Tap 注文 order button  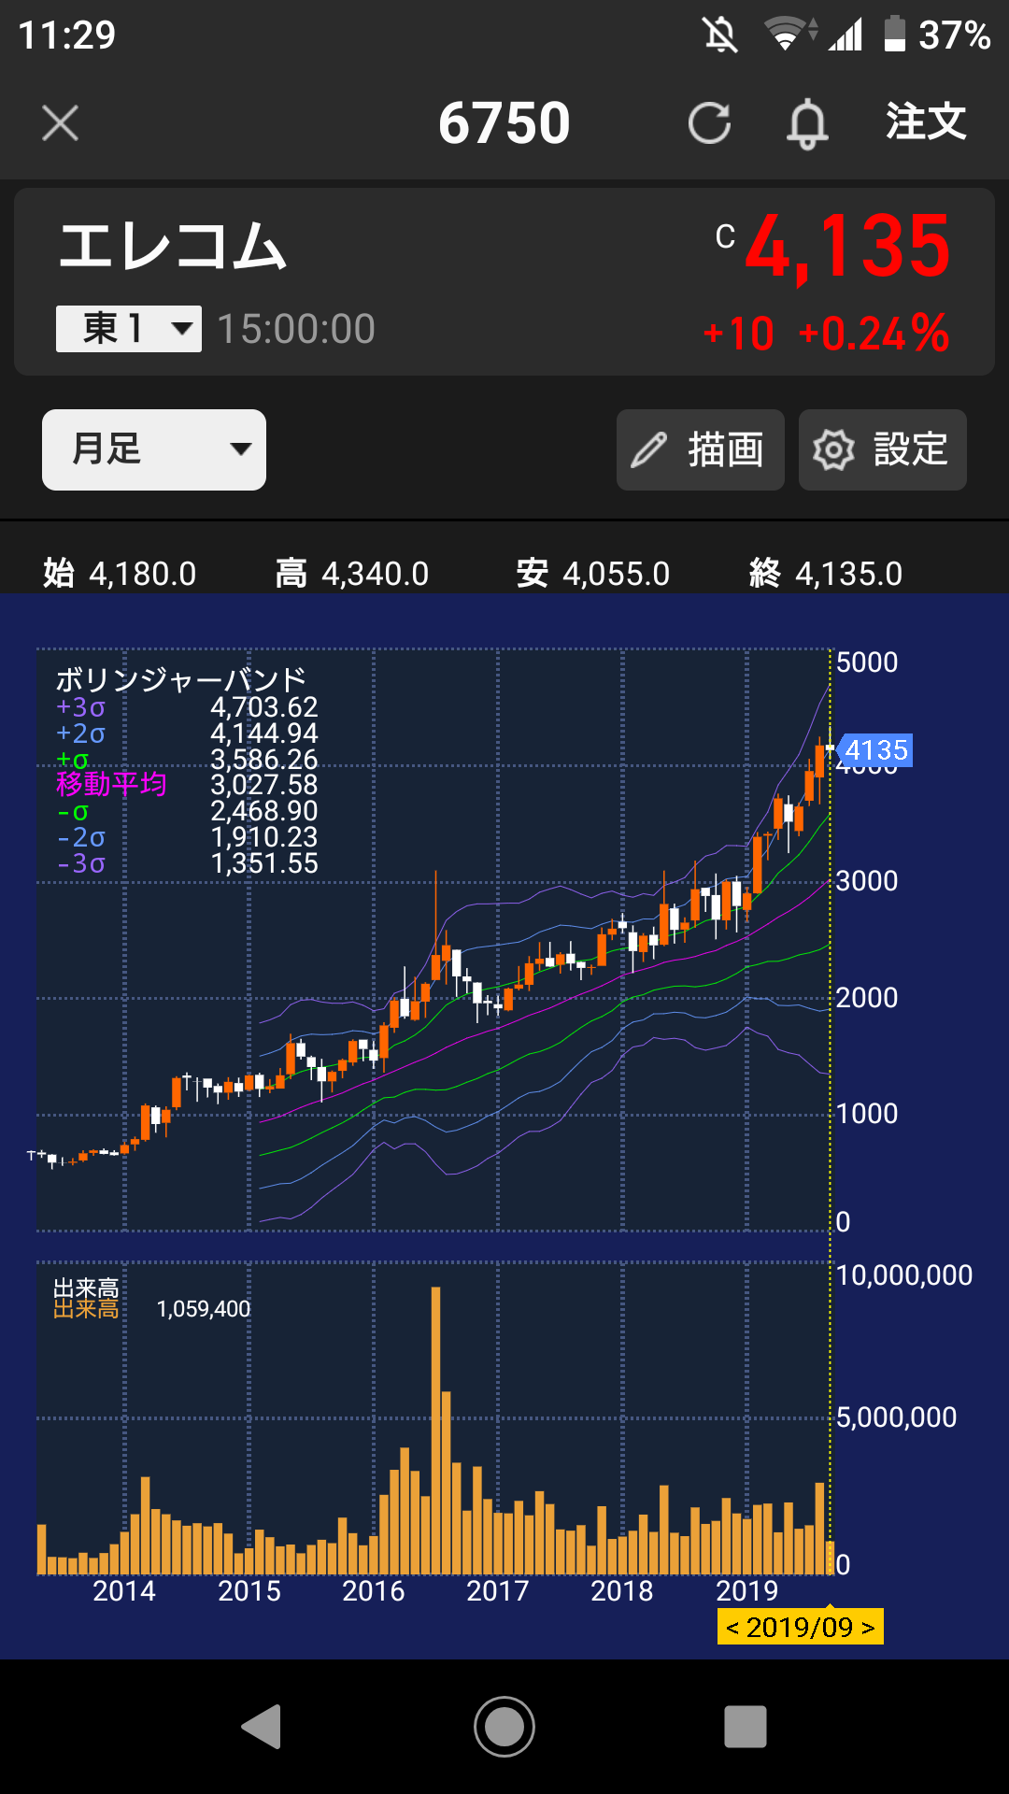click(x=926, y=122)
